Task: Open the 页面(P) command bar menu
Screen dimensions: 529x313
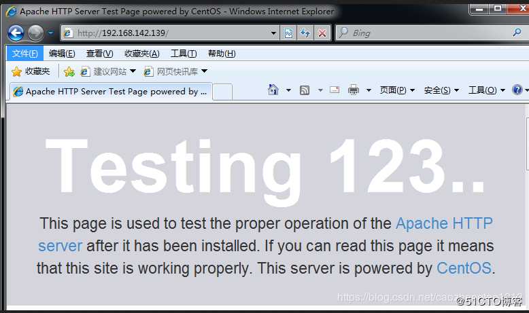Action: [397, 90]
